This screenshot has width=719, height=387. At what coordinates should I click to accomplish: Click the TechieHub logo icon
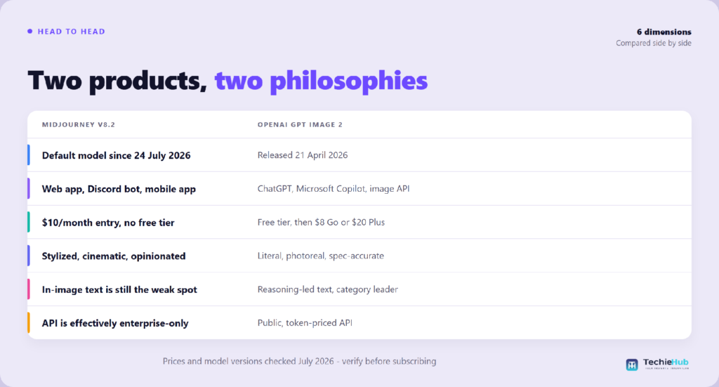click(632, 365)
